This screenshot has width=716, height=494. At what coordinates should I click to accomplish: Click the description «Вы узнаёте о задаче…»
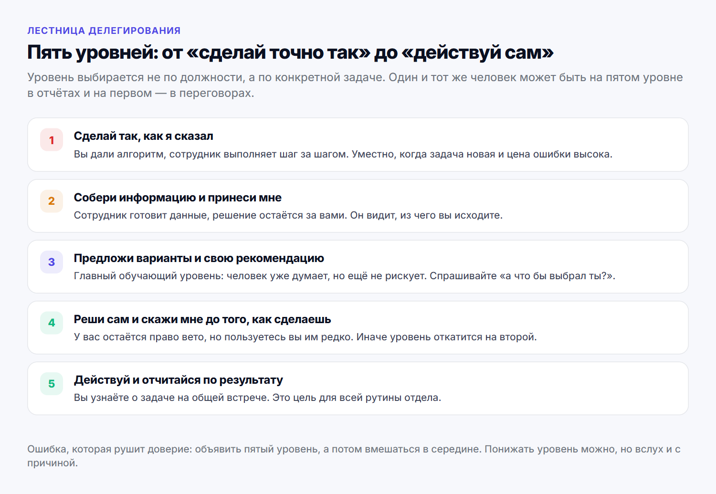click(x=258, y=398)
